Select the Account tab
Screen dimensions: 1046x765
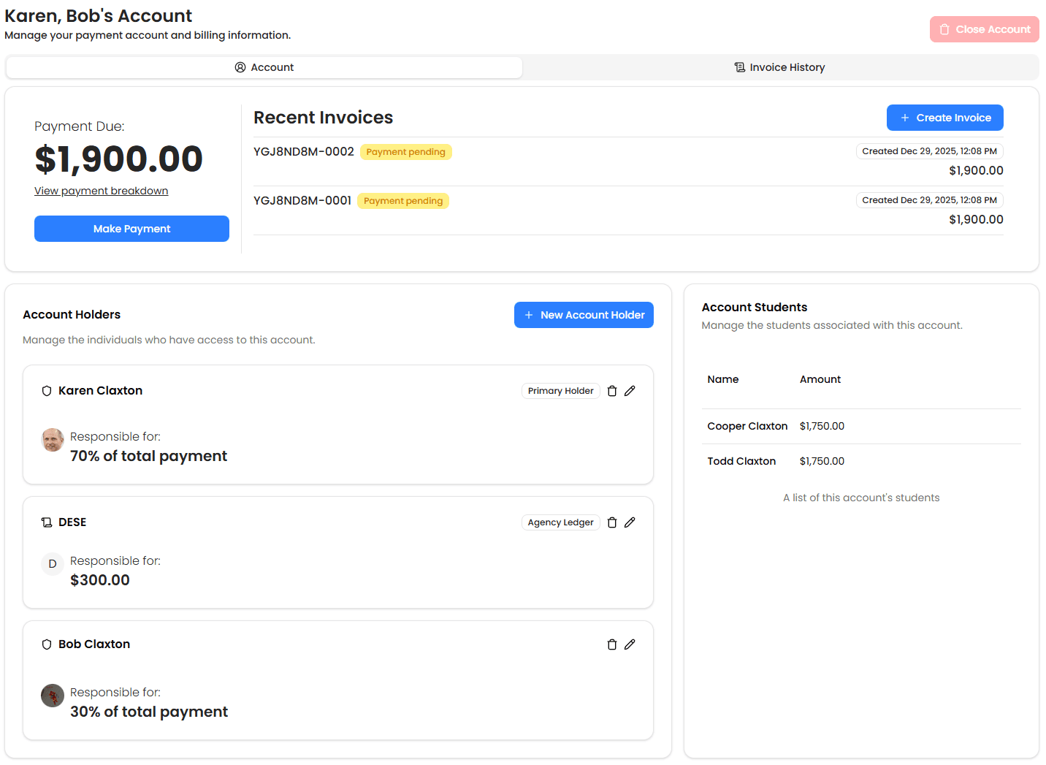click(x=264, y=67)
